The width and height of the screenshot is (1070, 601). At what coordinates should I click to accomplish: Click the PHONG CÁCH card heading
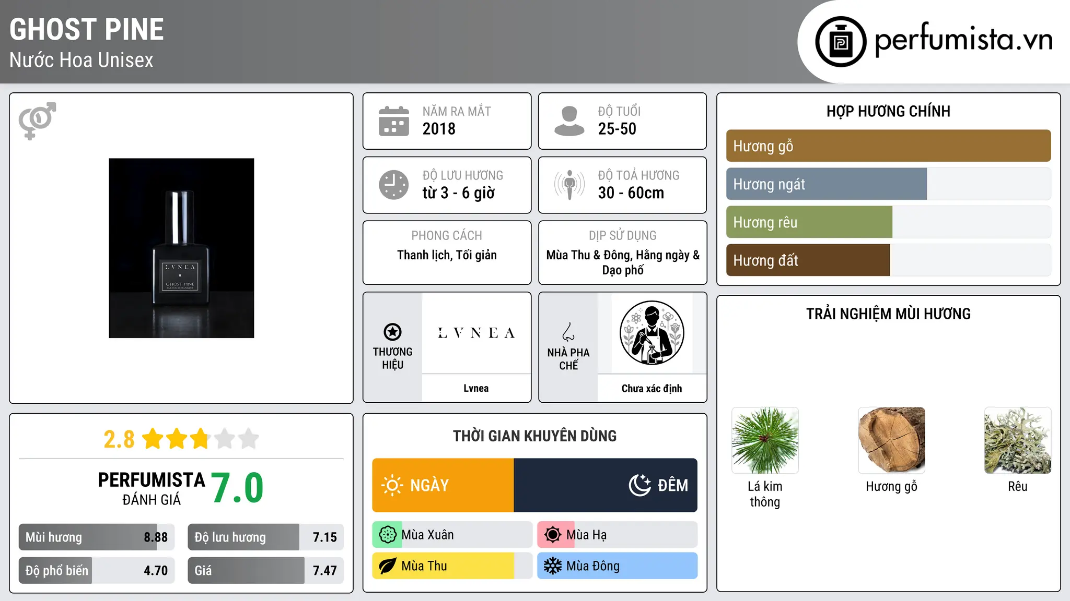pyautogui.click(x=447, y=236)
